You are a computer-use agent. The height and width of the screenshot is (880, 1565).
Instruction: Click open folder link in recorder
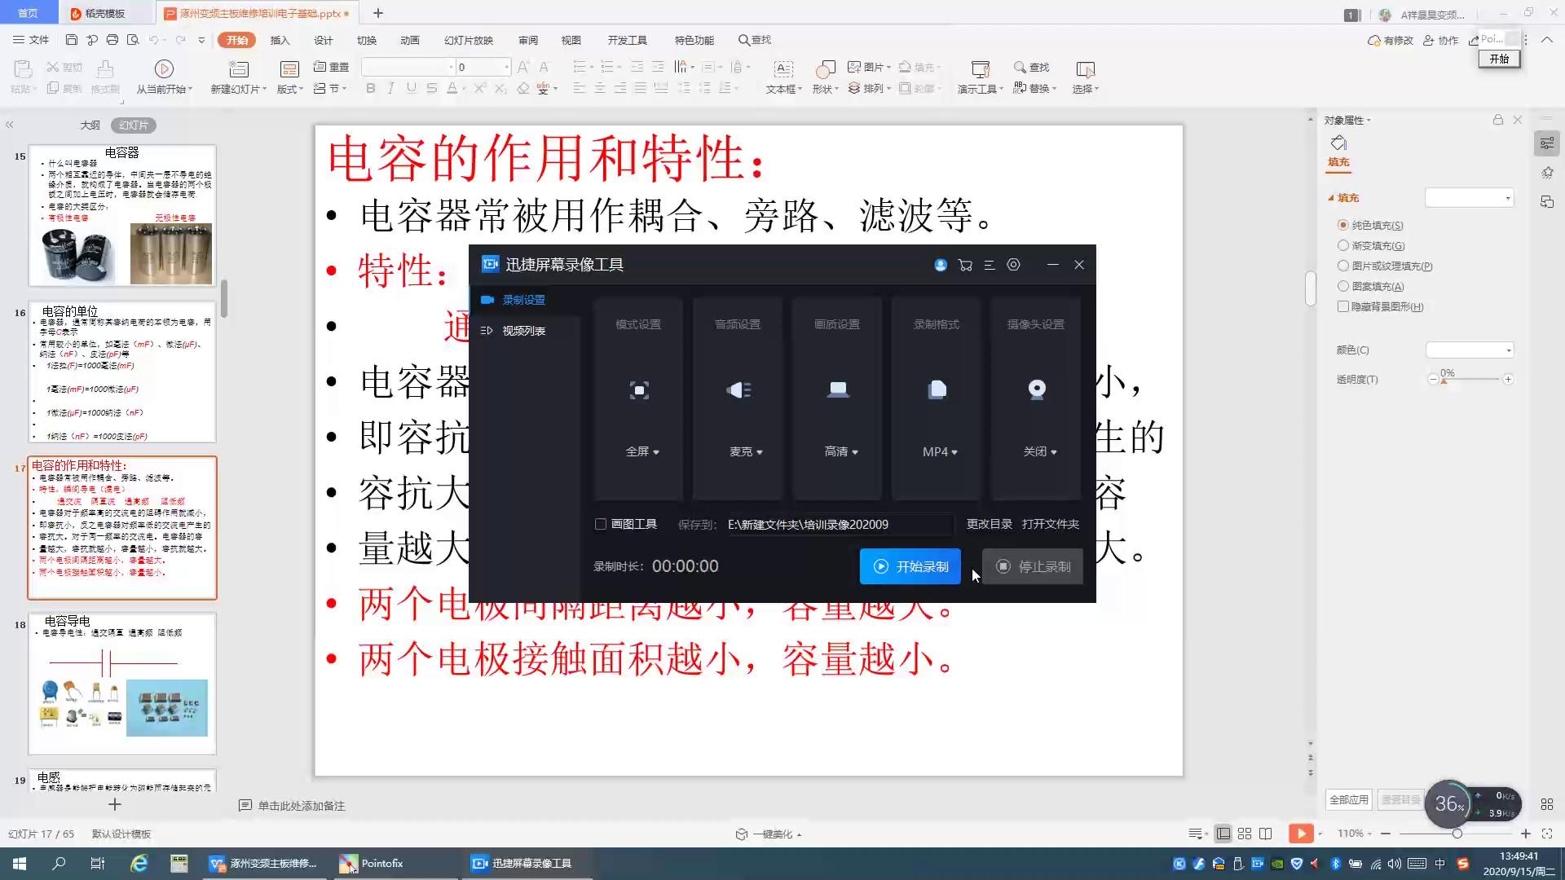pyautogui.click(x=1050, y=524)
